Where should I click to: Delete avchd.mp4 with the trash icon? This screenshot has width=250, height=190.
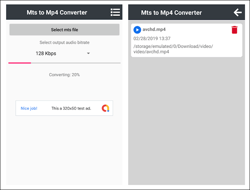coord(234,30)
